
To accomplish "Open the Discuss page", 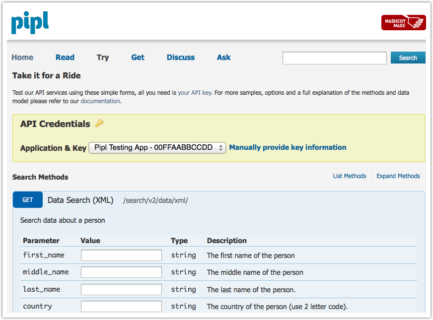I will [180, 58].
